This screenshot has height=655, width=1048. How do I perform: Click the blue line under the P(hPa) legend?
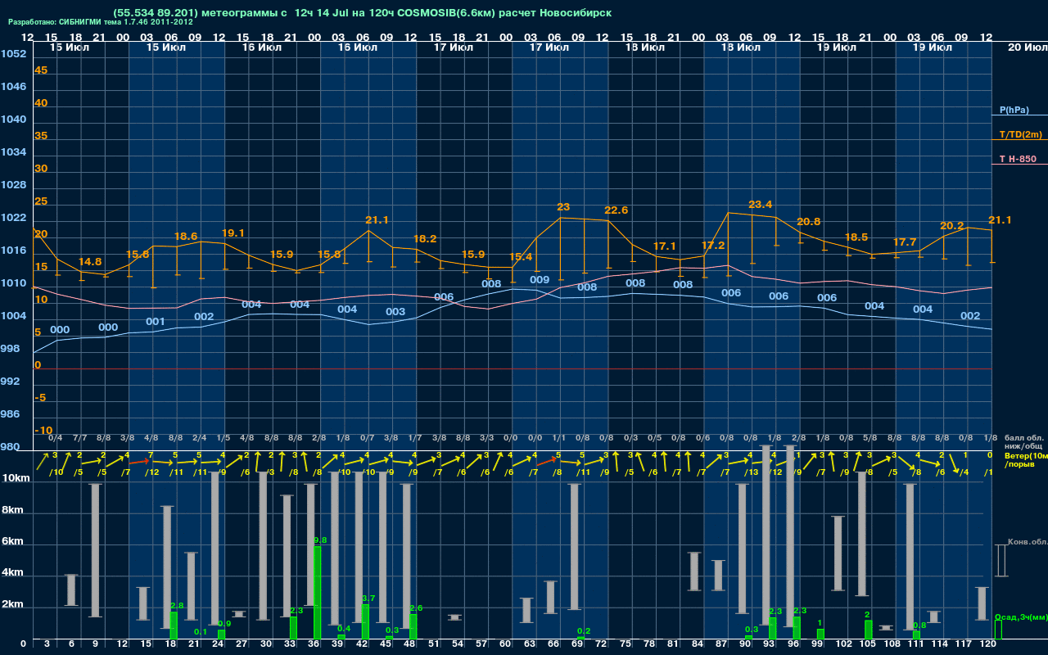(x=1019, y=115)
